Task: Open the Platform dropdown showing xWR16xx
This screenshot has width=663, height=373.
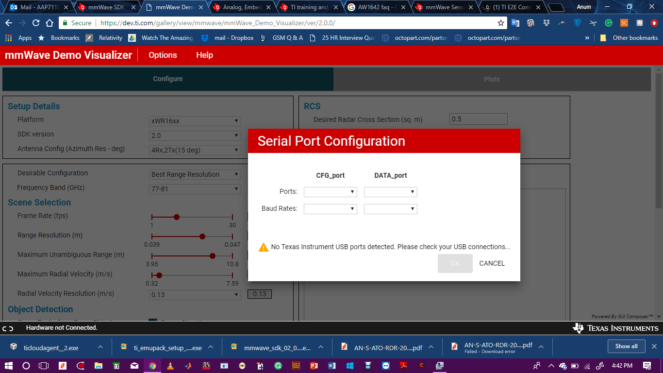Action: point(195,121)
